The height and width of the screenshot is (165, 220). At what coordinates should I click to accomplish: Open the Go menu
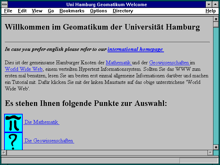tap(51, 11)
